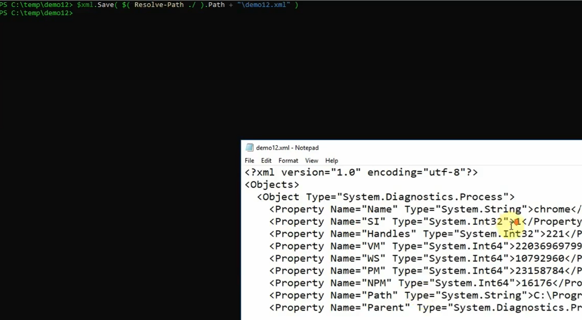Click the <Objects> tag line
582x320 pixels.
point(272,185)
